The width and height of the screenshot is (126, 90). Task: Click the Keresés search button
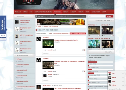[110, 16]
